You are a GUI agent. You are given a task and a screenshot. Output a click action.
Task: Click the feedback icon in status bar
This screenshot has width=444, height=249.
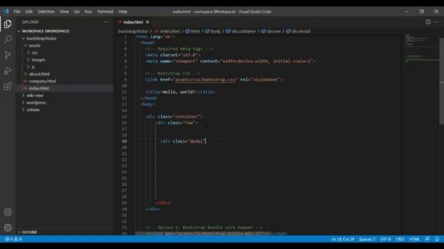pyautogui.click(x=427, y=239)
